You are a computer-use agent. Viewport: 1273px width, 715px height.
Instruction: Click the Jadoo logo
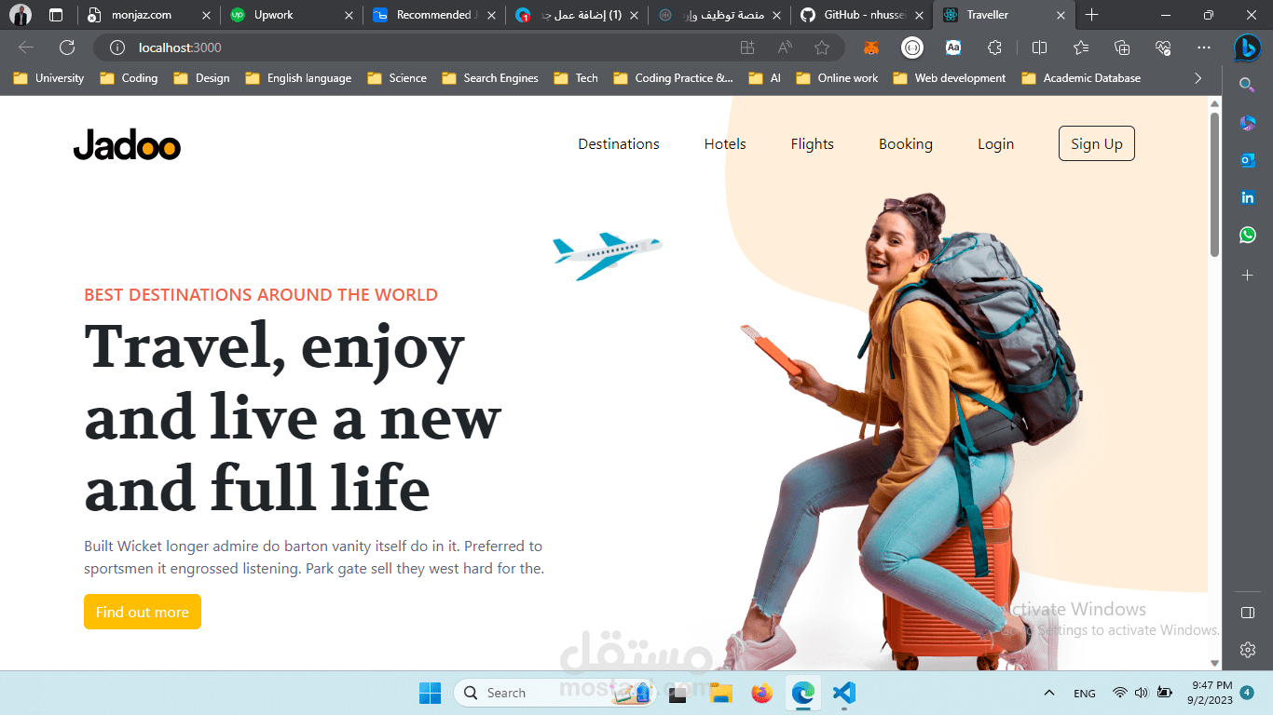pos(127,144)
